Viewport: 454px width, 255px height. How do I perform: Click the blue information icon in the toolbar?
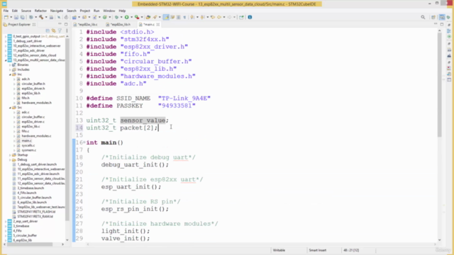[250, 17]
